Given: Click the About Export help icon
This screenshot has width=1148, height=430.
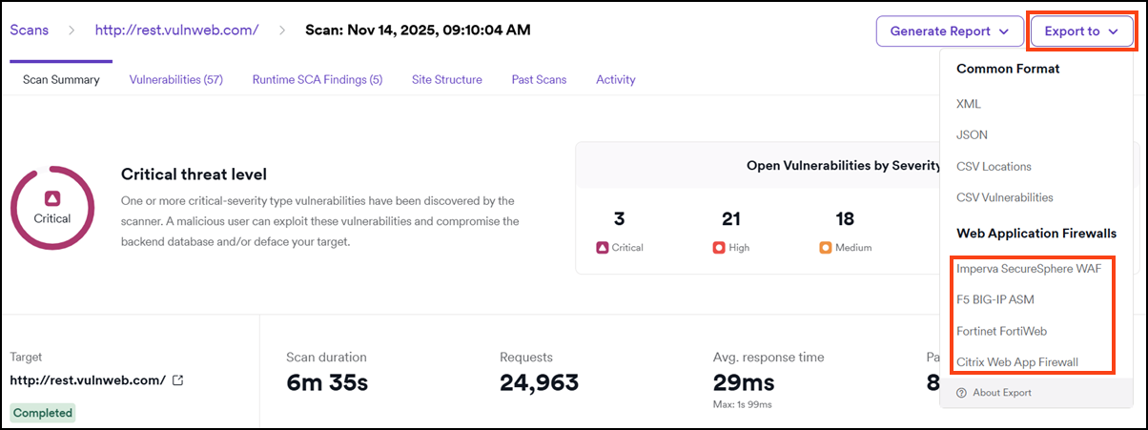Looking at the screenshot, I should 961,393.
